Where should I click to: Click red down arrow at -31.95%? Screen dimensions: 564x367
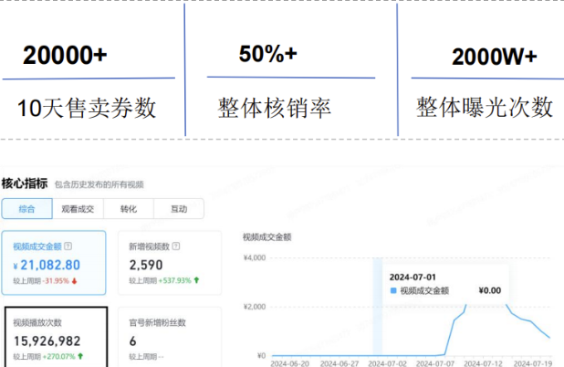coord(74,280)
